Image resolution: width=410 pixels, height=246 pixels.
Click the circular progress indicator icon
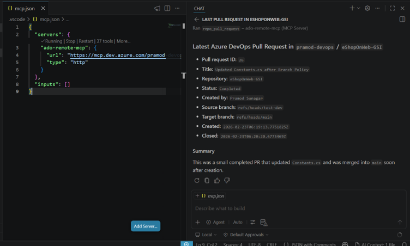[x=400, y=235]
